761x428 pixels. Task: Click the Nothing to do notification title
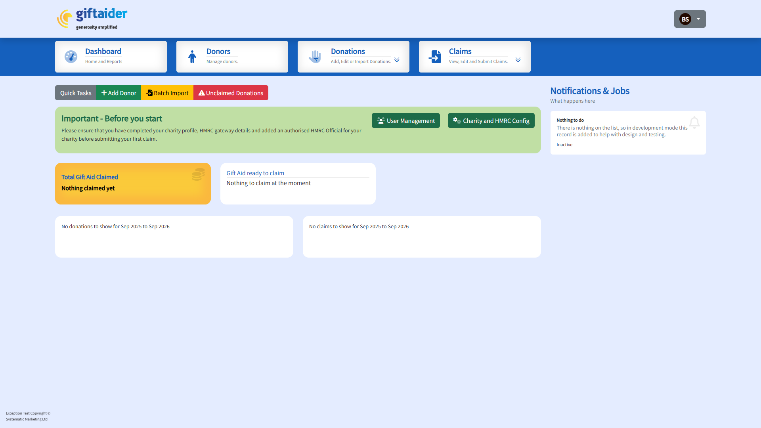570,120
